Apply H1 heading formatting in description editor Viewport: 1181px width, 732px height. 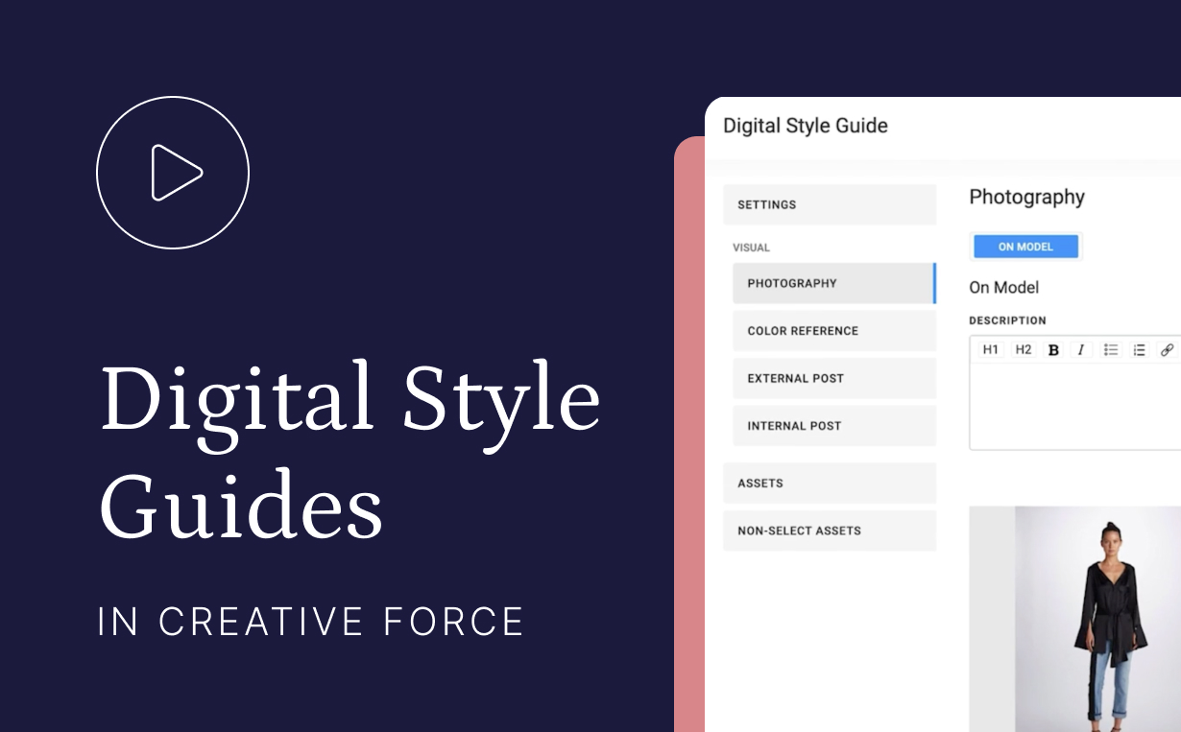click(991, 349)
